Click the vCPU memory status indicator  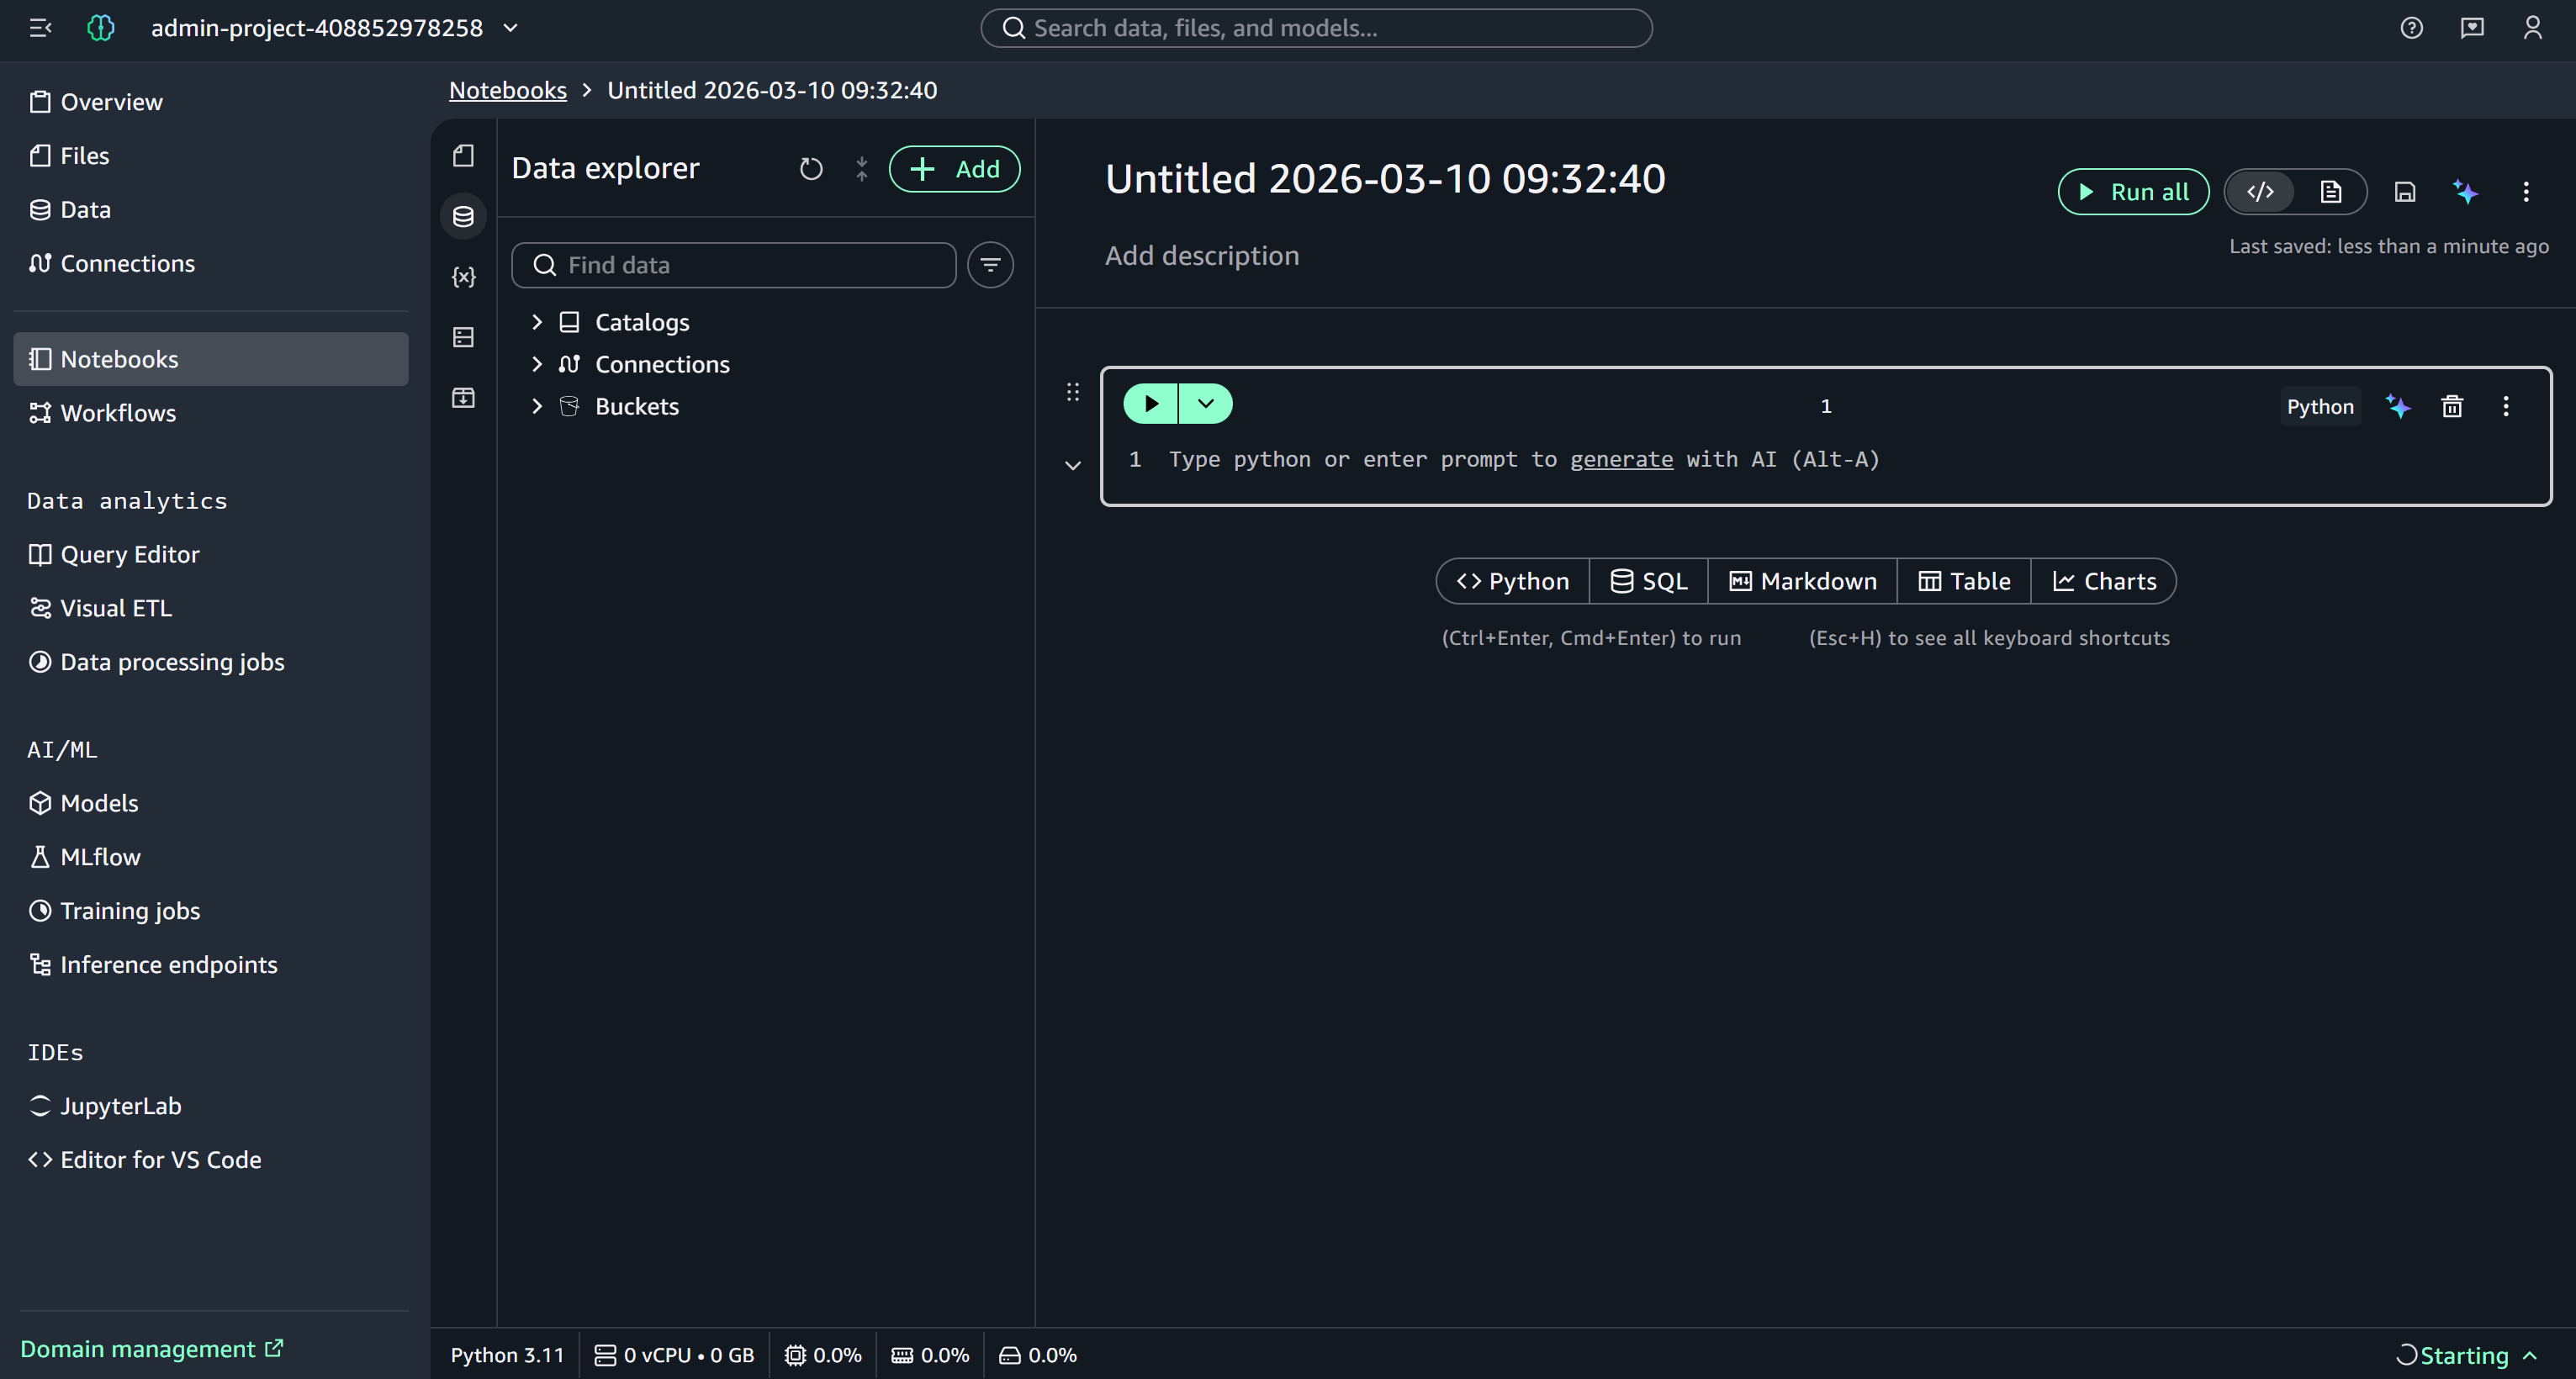(674, 1355)
